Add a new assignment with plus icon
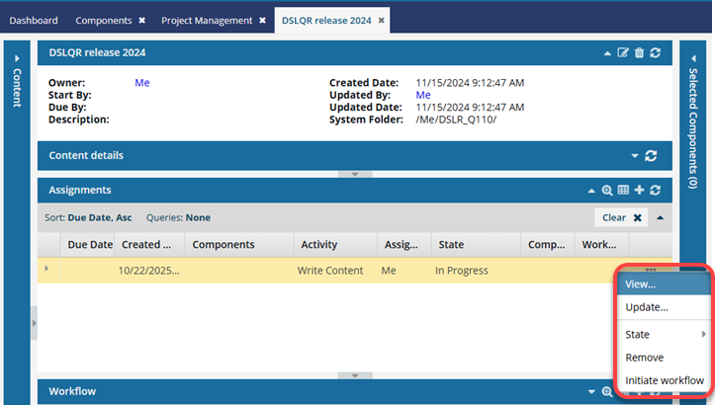 pos(639,190)
